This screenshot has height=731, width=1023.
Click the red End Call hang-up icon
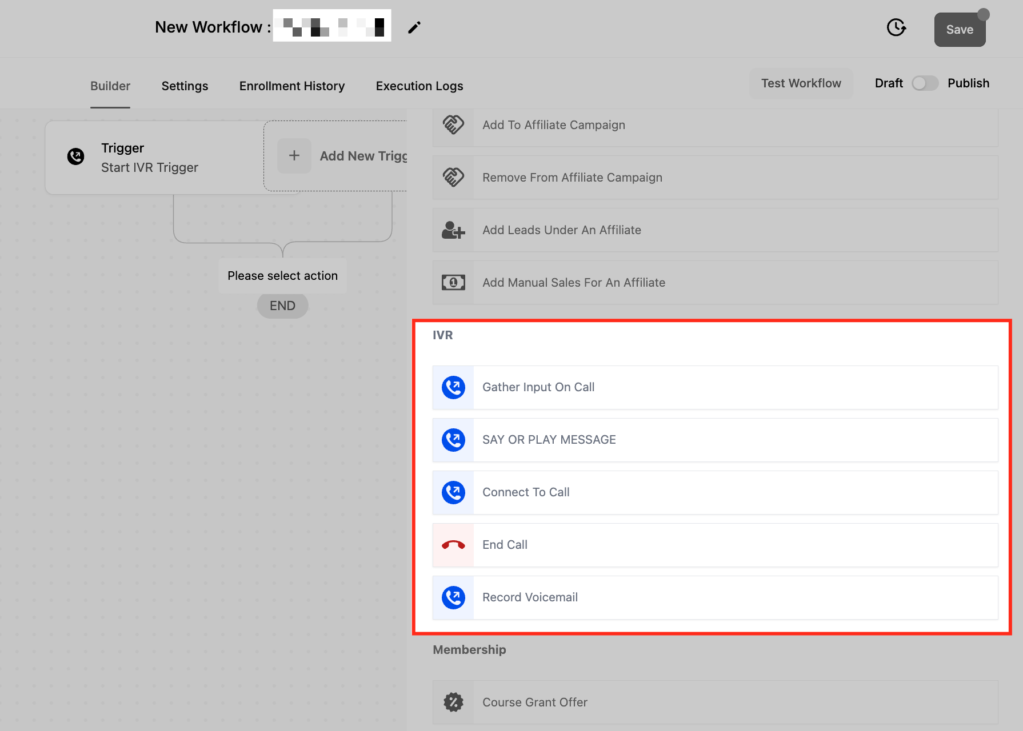453,545
